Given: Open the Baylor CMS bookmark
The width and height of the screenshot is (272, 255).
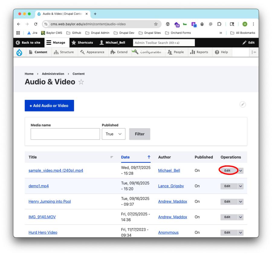Looking at the screenshot, I should 51,33.
